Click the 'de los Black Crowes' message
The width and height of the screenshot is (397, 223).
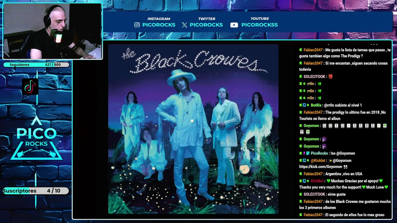[345, 204]
